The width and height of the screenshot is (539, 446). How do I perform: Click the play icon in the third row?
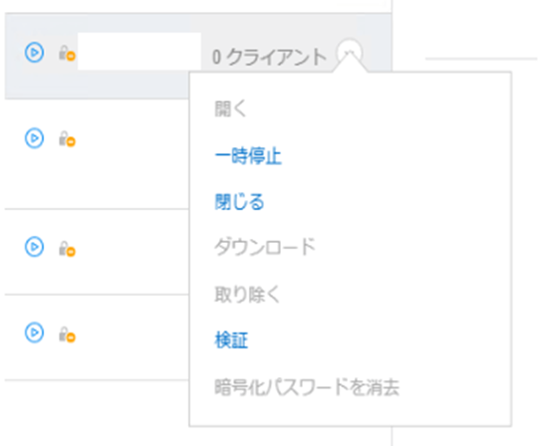[x=35, y=246]
